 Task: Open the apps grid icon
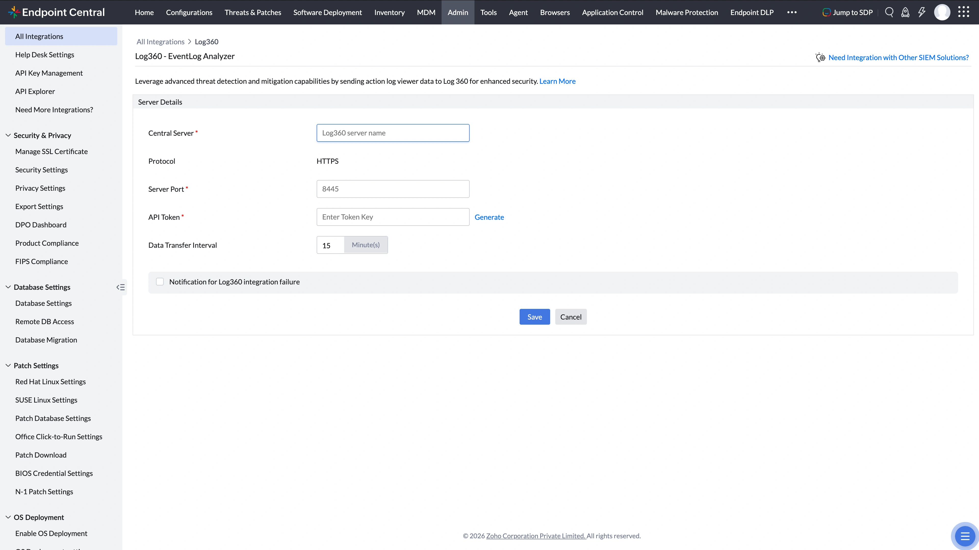coord(963,12)
